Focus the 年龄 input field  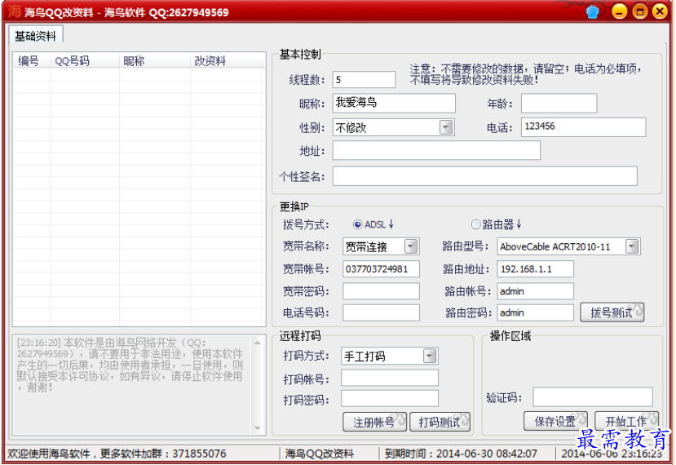[559, 103]
